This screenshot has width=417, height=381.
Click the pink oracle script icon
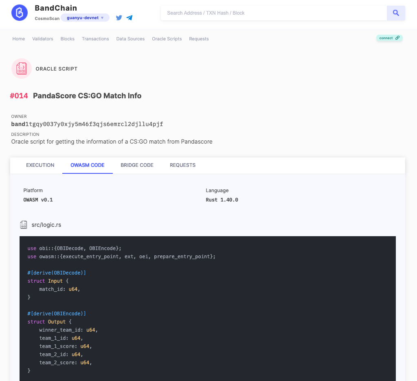tap(22, 69)
